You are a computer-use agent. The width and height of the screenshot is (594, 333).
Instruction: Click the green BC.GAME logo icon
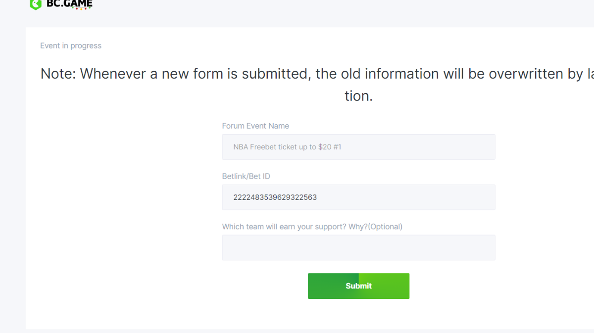(35, 4)
